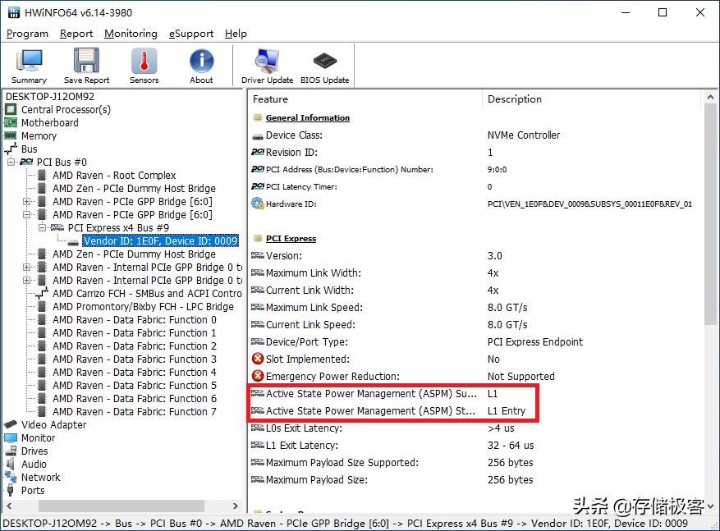Click the About info icon
Screen dimensions: 720x531
(x=201, y=66)
